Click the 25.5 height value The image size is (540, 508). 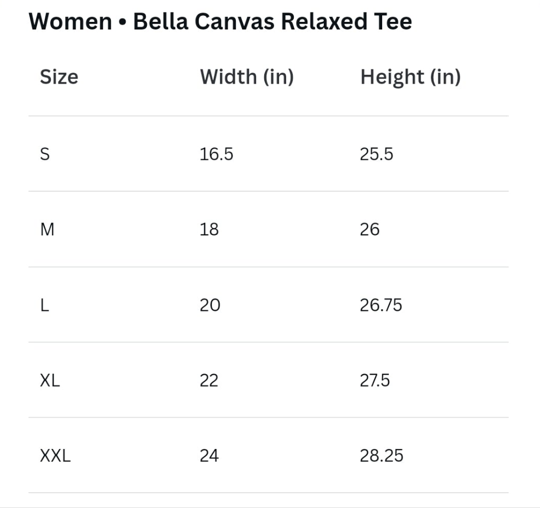coord(376,154)
